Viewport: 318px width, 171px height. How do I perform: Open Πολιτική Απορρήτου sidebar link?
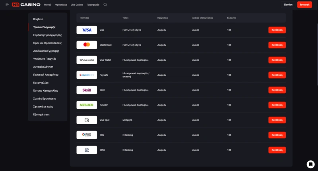46,75
